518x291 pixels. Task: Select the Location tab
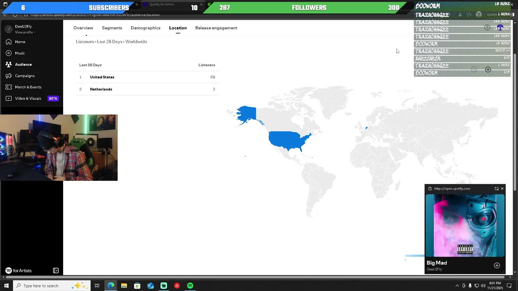[x=178, y=28]
